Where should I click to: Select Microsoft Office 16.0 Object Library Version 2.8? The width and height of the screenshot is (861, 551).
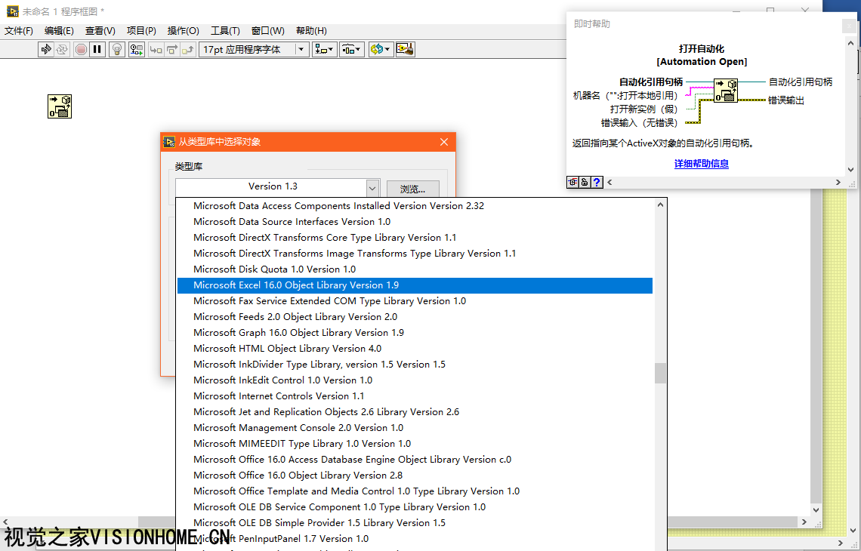pyautogui.click(x=298, y=476)
